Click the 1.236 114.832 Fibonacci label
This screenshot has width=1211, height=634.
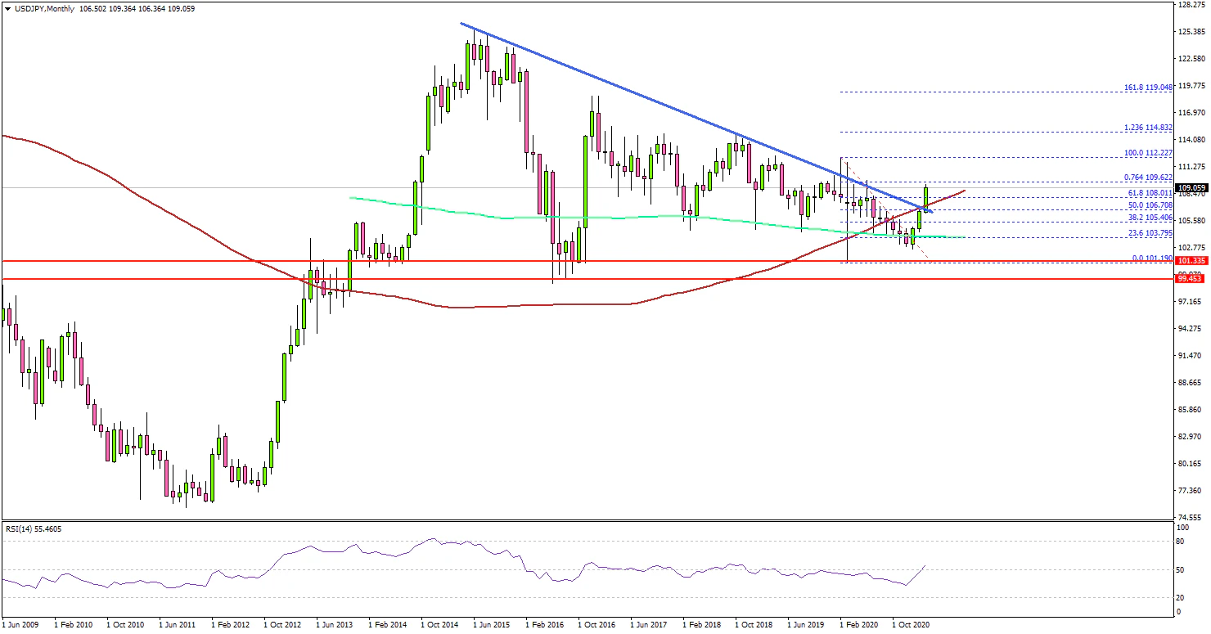[1148, 127]
